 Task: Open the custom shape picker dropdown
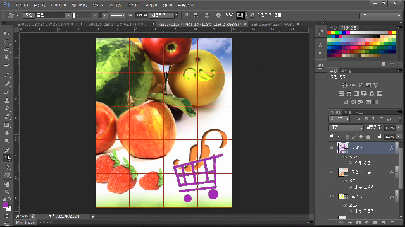(x=246, y=15)
